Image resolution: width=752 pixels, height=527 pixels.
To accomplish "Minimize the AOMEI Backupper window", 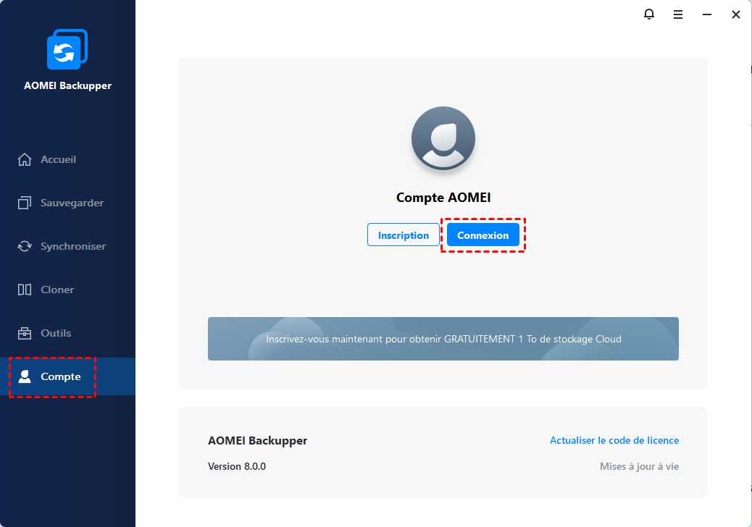I will click(x=707, y=15).
